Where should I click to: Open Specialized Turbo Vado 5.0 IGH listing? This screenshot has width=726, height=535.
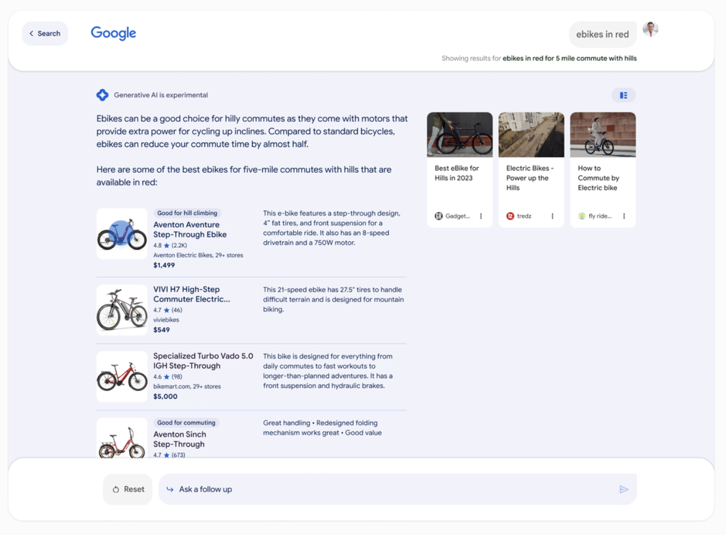pyautogui.click(x=203, y=361)
